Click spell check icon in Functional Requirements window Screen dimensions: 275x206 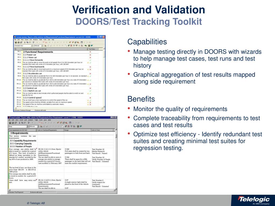pos(34,42)
